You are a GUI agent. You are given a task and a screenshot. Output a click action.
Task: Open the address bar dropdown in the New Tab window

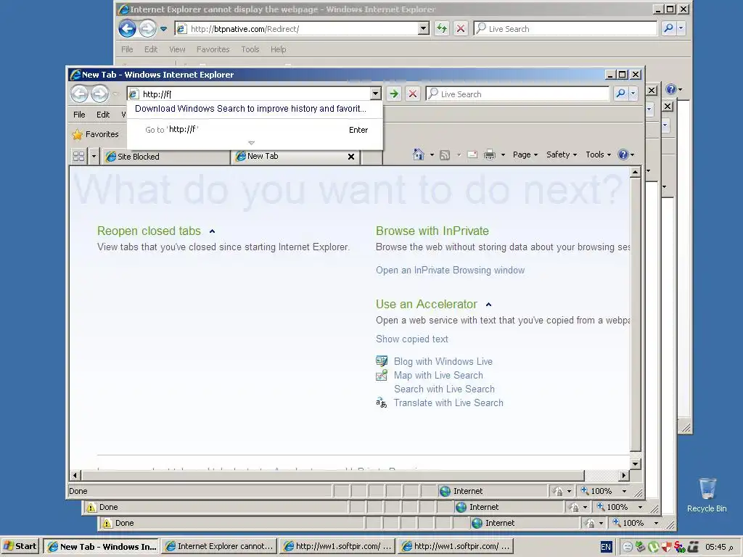pyautogui.click(x=375, y=94)
